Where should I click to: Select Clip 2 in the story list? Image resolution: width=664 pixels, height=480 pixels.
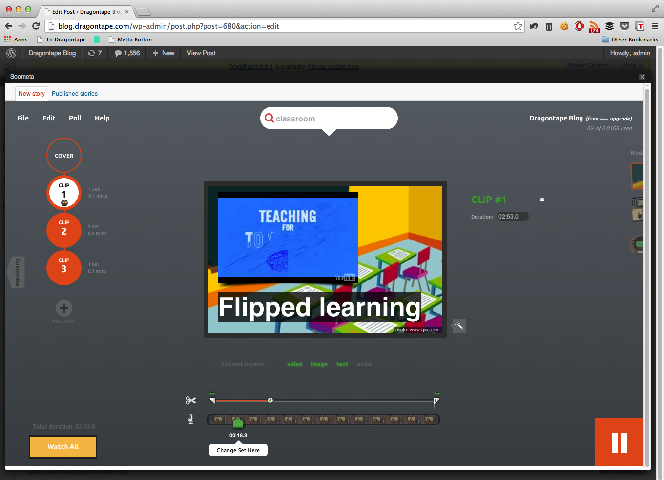(x=64, y=230)
